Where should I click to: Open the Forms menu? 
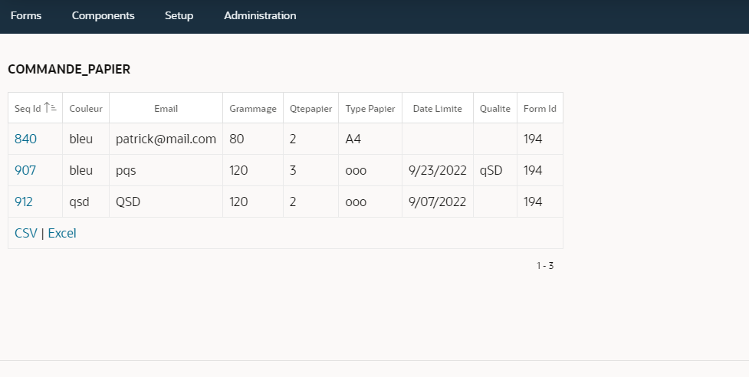pyautogui.click(x=26, y=16)
